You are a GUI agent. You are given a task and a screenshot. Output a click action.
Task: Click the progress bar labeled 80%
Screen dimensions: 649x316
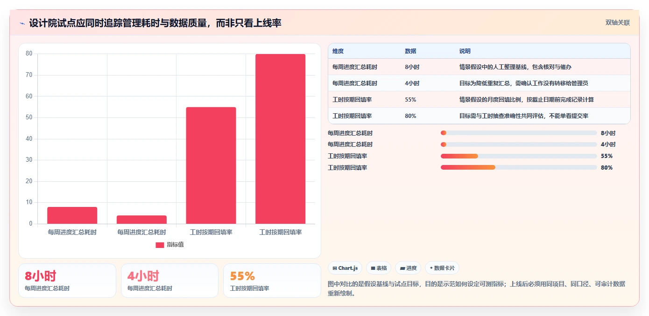coord(519,168)
